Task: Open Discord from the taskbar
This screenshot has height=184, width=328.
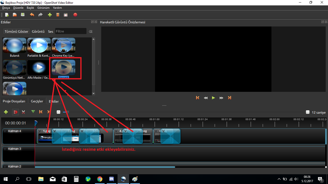Action: point(111,179)
